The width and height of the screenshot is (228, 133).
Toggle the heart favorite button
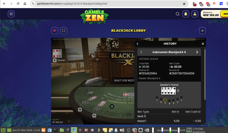(x=54, y=31)
